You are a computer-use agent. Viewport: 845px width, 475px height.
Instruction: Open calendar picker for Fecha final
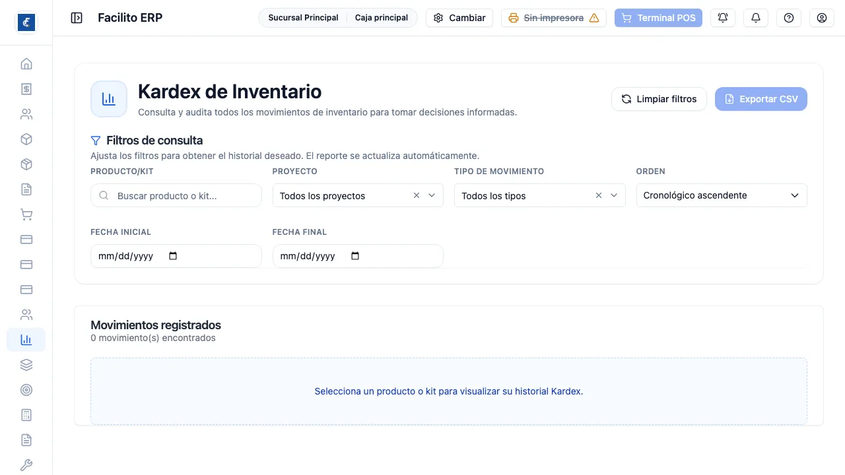(355, 256)
